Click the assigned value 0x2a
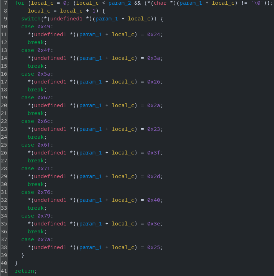 (154, 105)
